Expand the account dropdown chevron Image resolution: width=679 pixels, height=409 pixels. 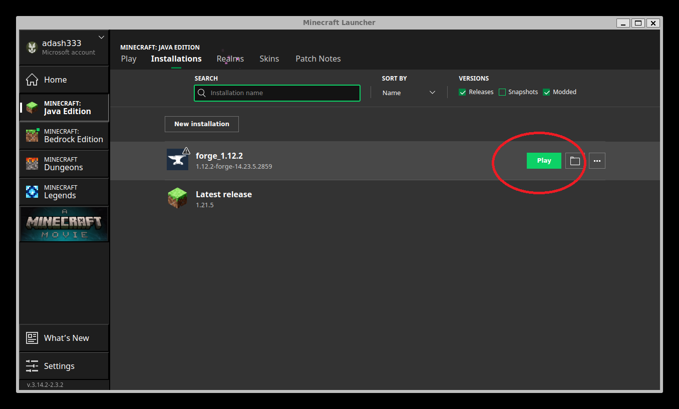click(101, 37)
